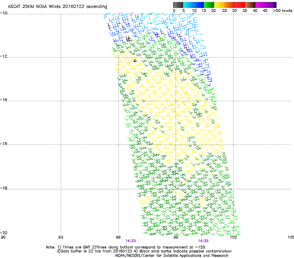Click the longitude label 105
Screen dimensions: 294x258
[x=291, y=237]
